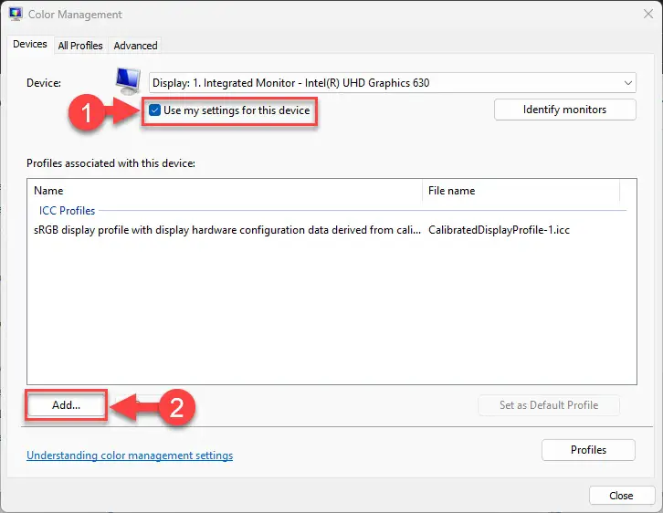
Task: Click the Close button at bottom
Action: 621,496
